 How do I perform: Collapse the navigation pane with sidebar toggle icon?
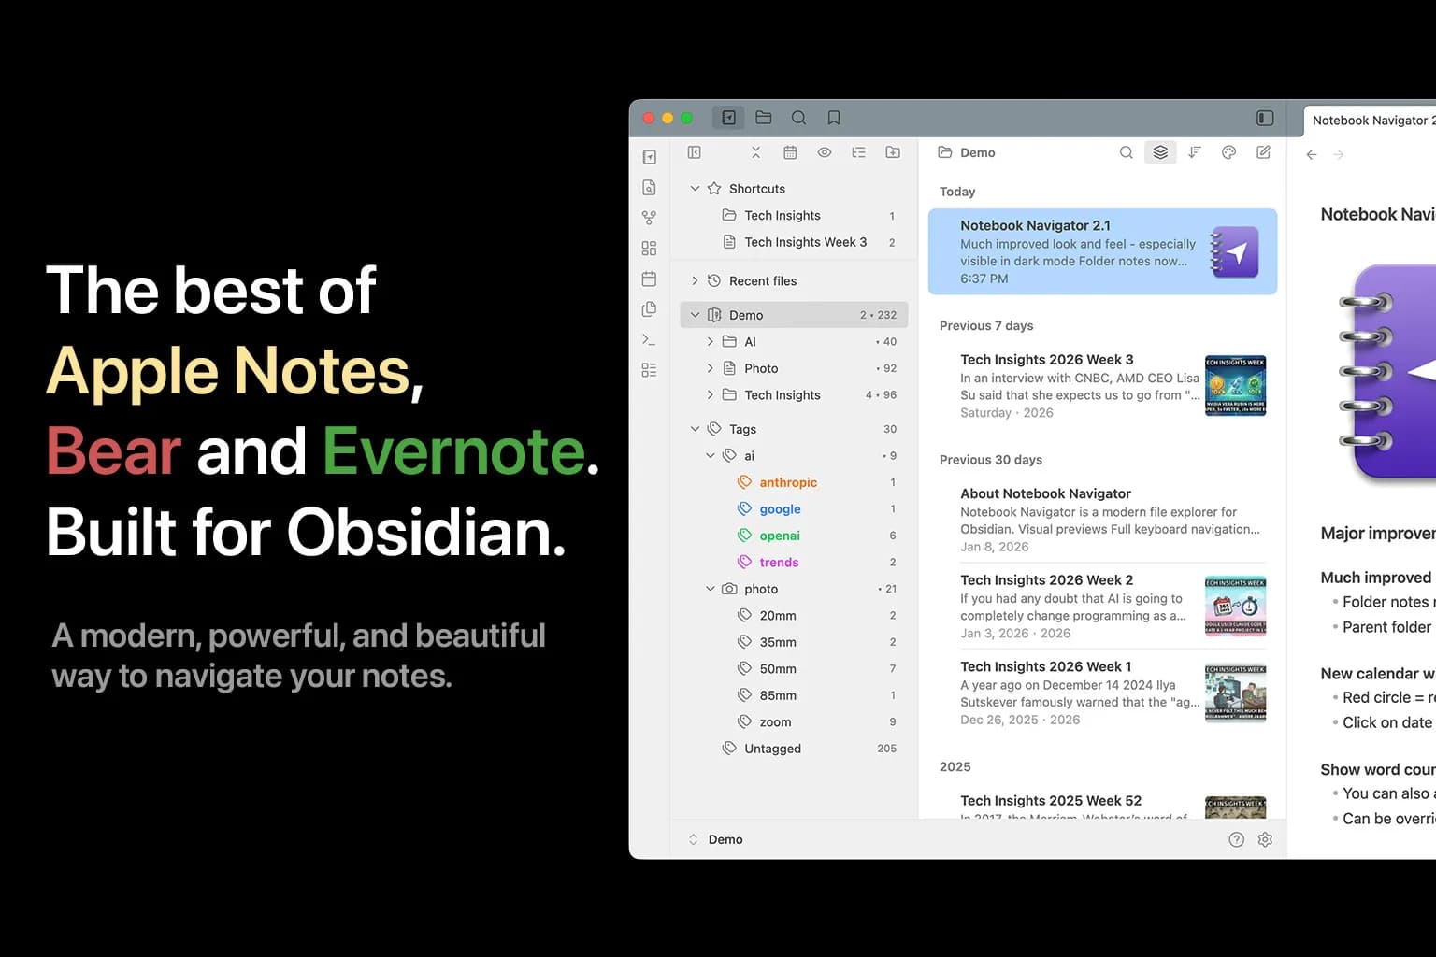point(695,152)
